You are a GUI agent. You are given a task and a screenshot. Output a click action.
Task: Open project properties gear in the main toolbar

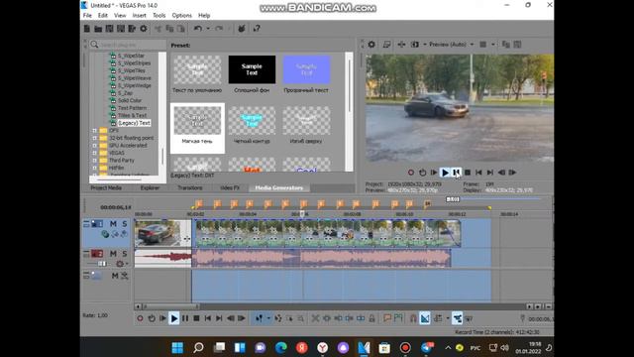click(144, 29)
